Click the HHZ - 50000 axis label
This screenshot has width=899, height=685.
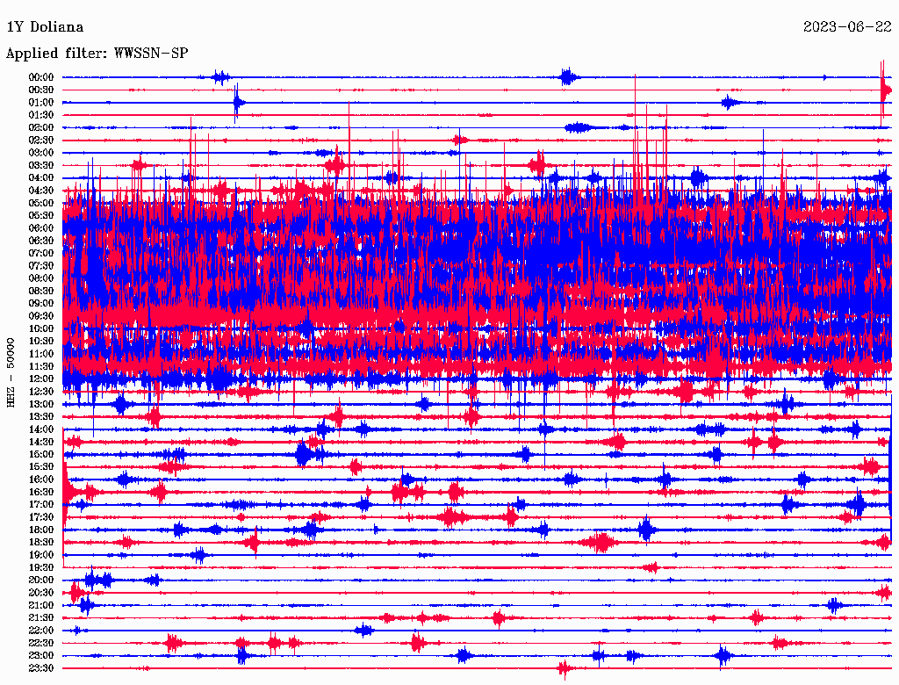tap(11, 373)
